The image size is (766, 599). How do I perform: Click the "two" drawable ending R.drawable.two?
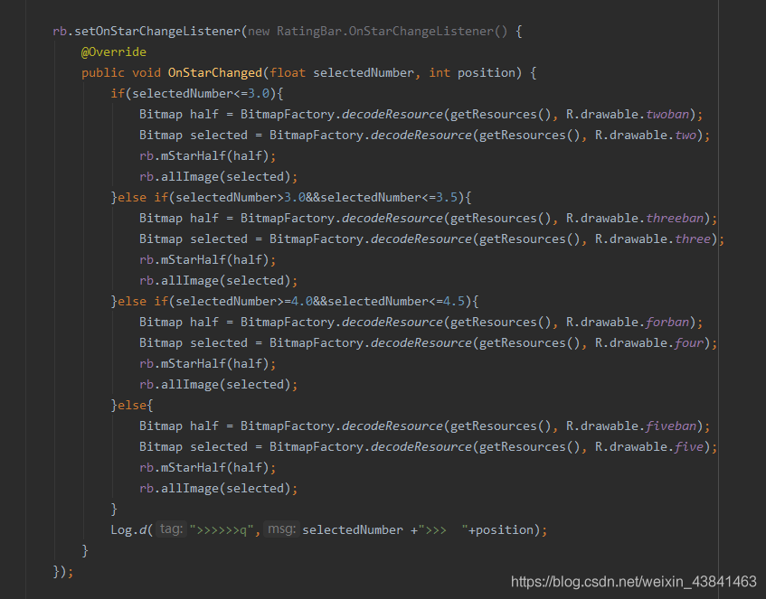(x=686, y=136)
